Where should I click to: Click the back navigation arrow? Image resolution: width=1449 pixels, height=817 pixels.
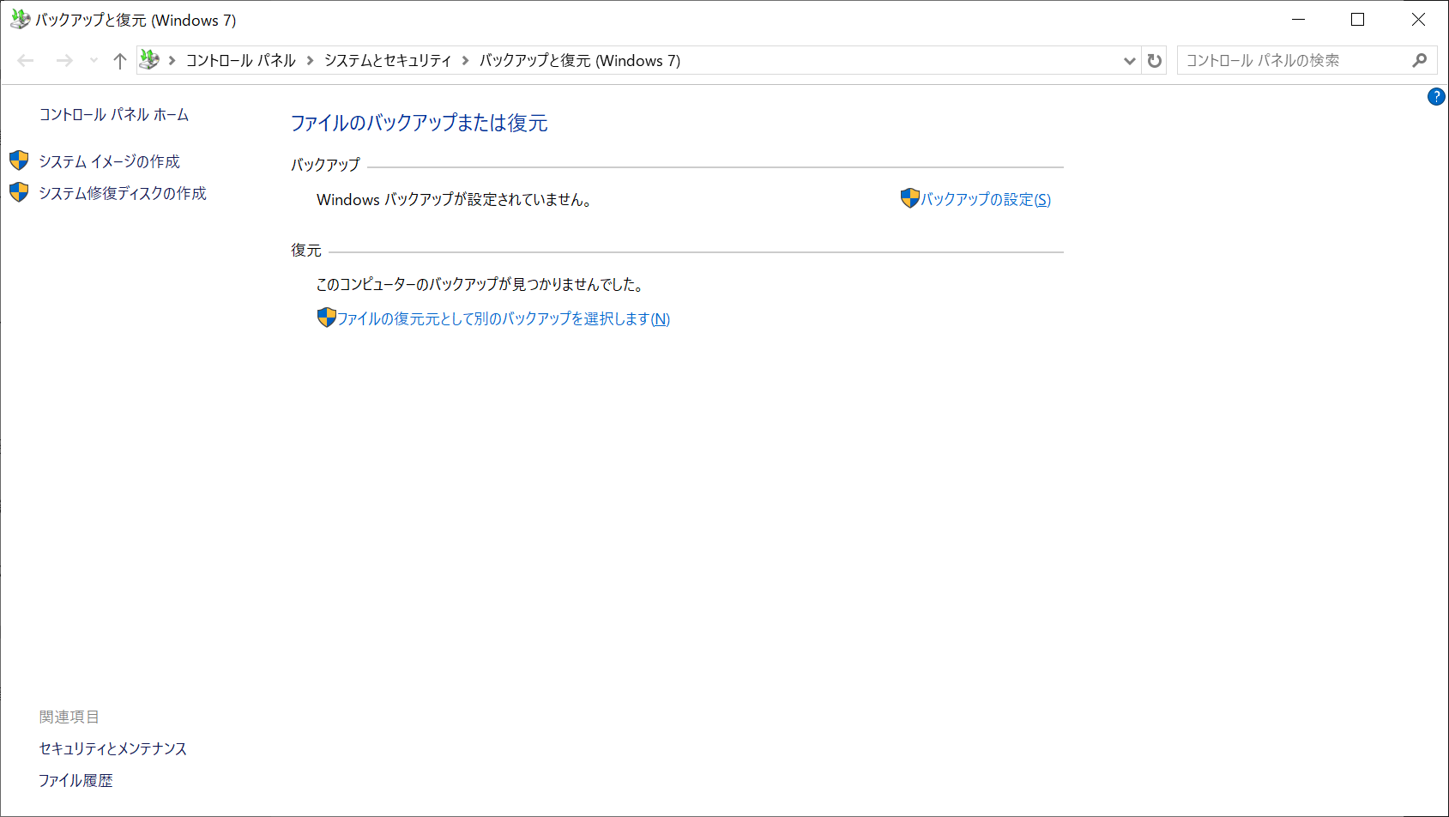25,60
